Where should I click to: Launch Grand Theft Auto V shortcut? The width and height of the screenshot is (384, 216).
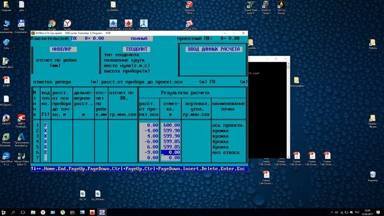click(x=251, y=7)
